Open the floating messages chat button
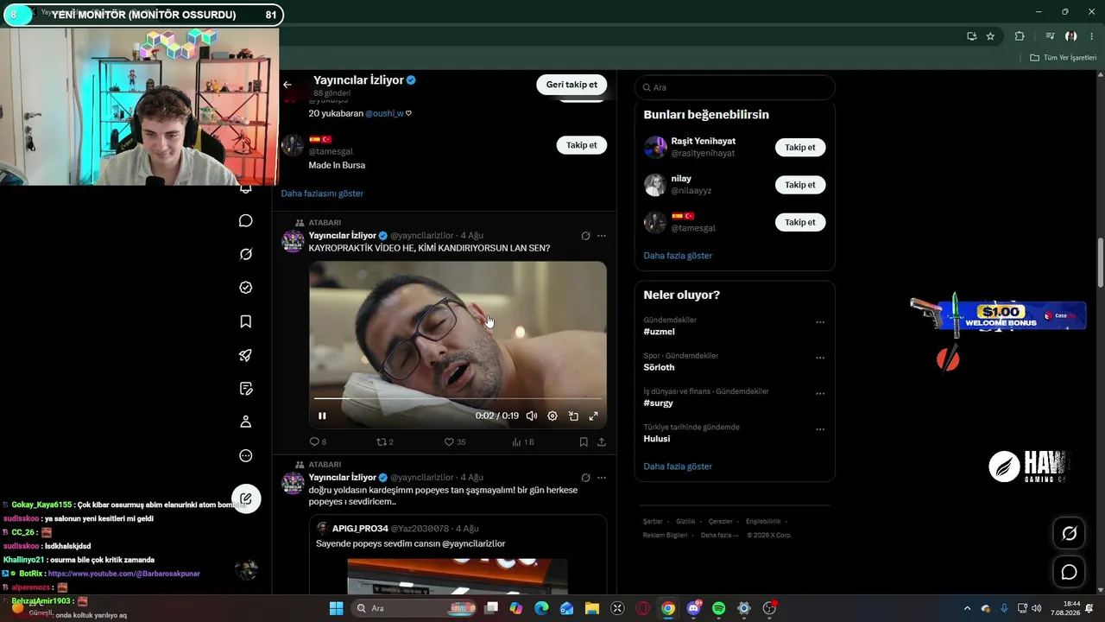 [x=1069, y=572]
